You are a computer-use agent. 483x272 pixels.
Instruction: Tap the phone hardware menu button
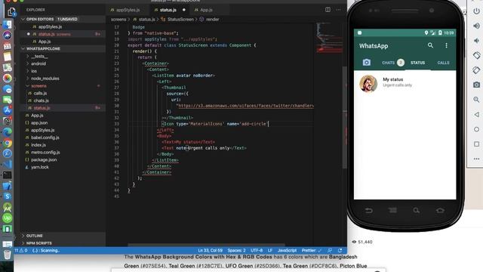coord(392,211)
